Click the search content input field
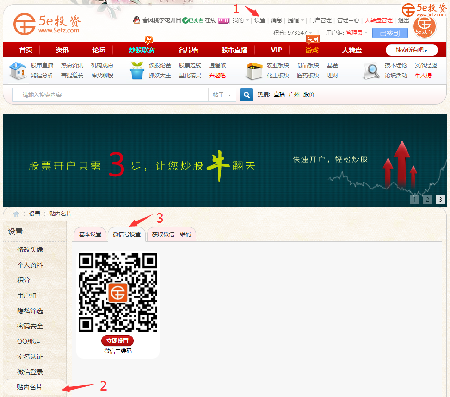The width and height of the screenshot is (450, 397). [x=111, y=95]
